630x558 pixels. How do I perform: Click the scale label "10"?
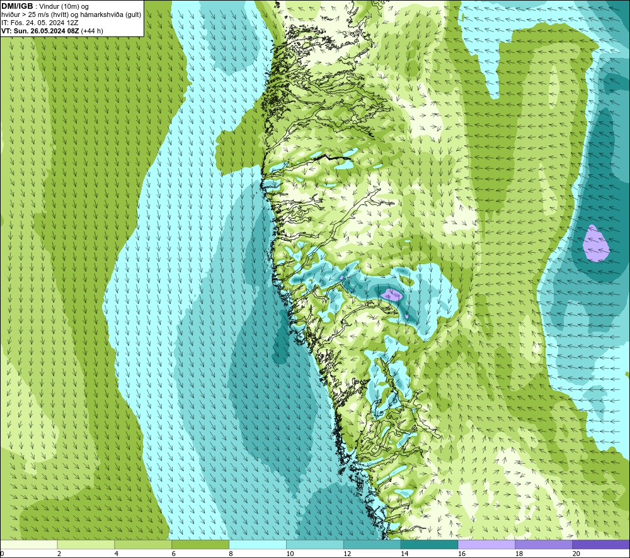290,554
